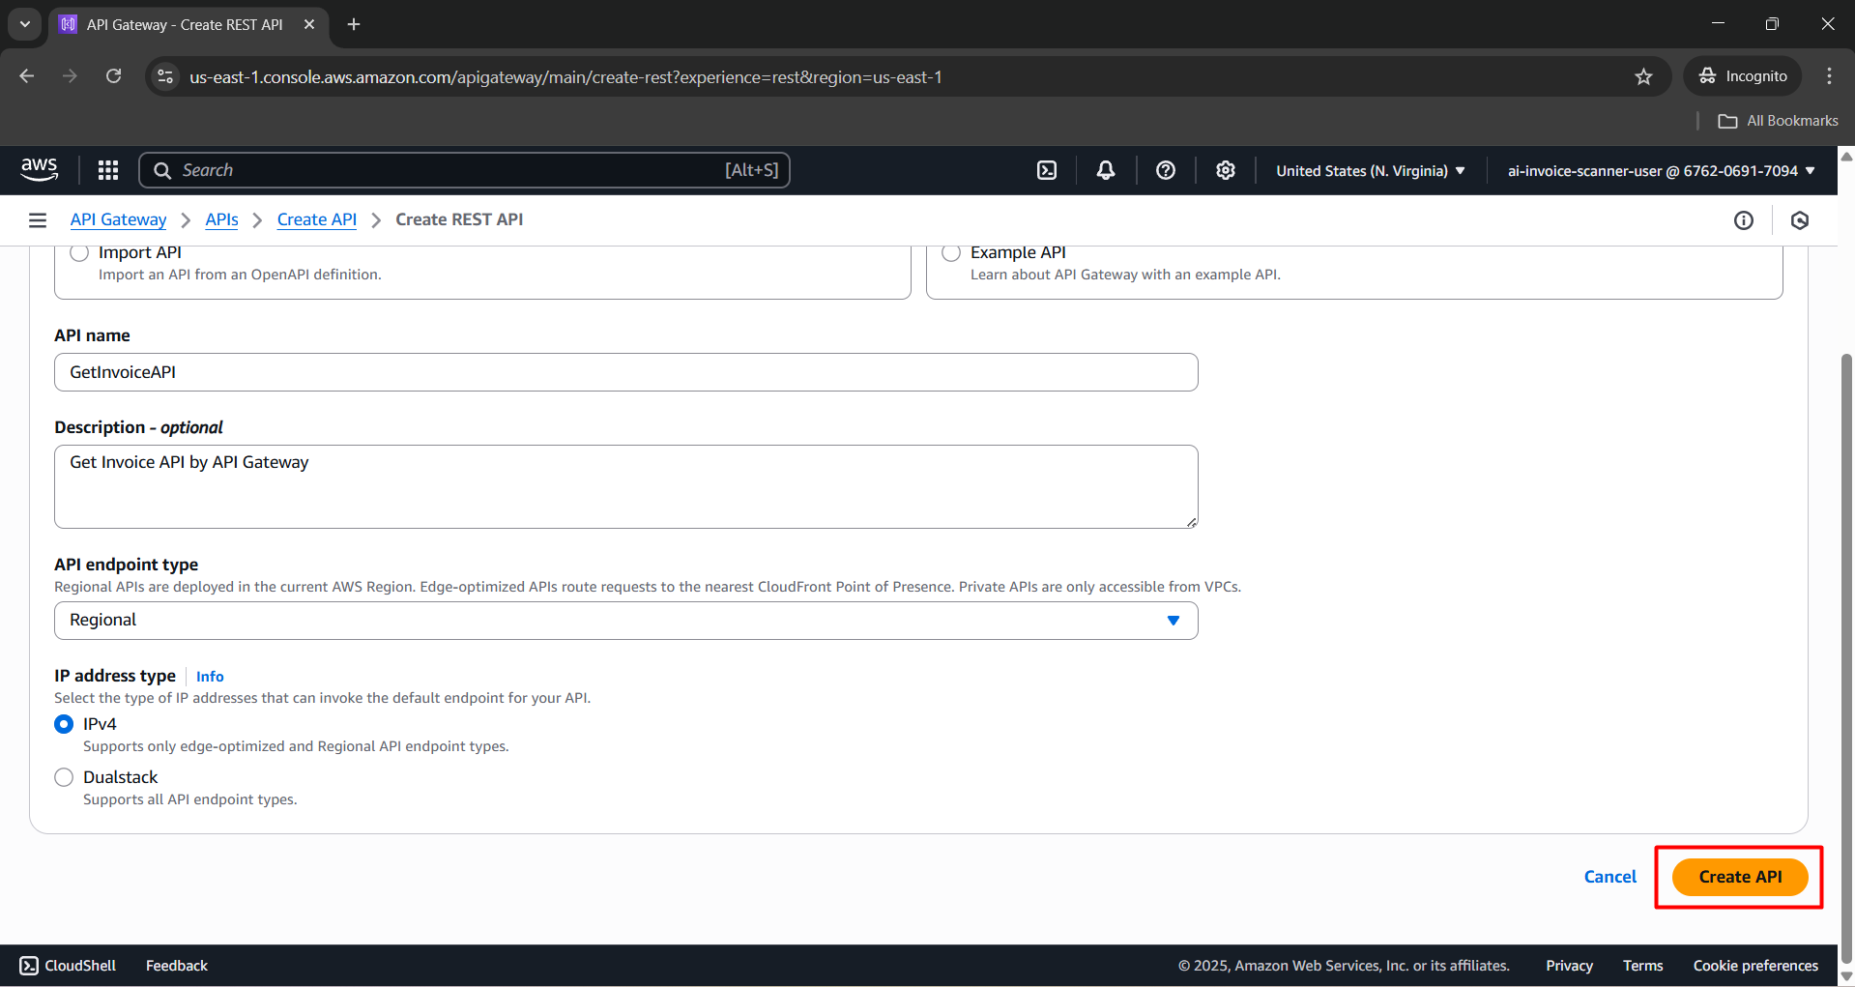The height and width of the screenshot is (987, 1855).
Task: Choose the Dualstack IP address type
Action: (63, 776)
